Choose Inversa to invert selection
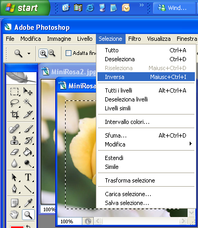 pyautogui.click(x=146, y=77)
